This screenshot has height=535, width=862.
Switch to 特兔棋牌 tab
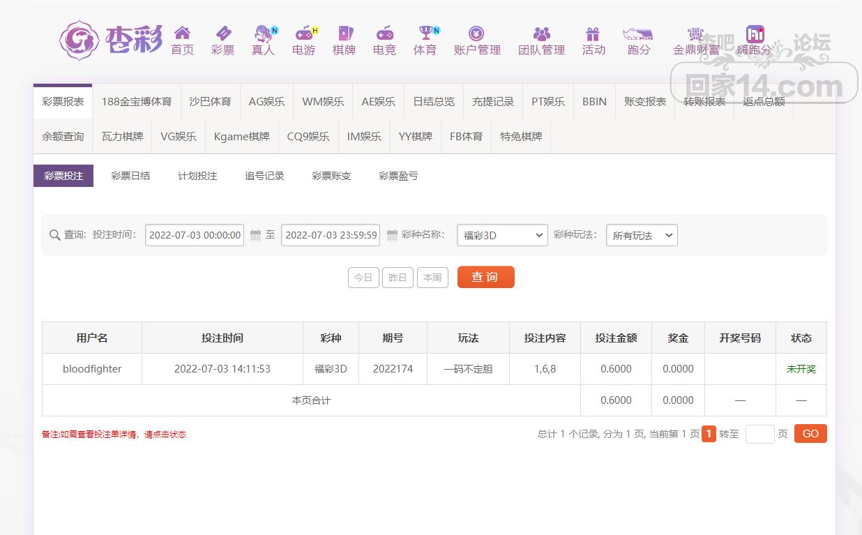point(521,136)
